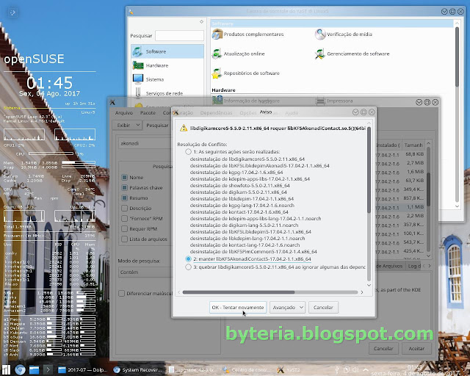Open terminal icon in taskbar
Screen dimensions: 470x376
point(48,369)
